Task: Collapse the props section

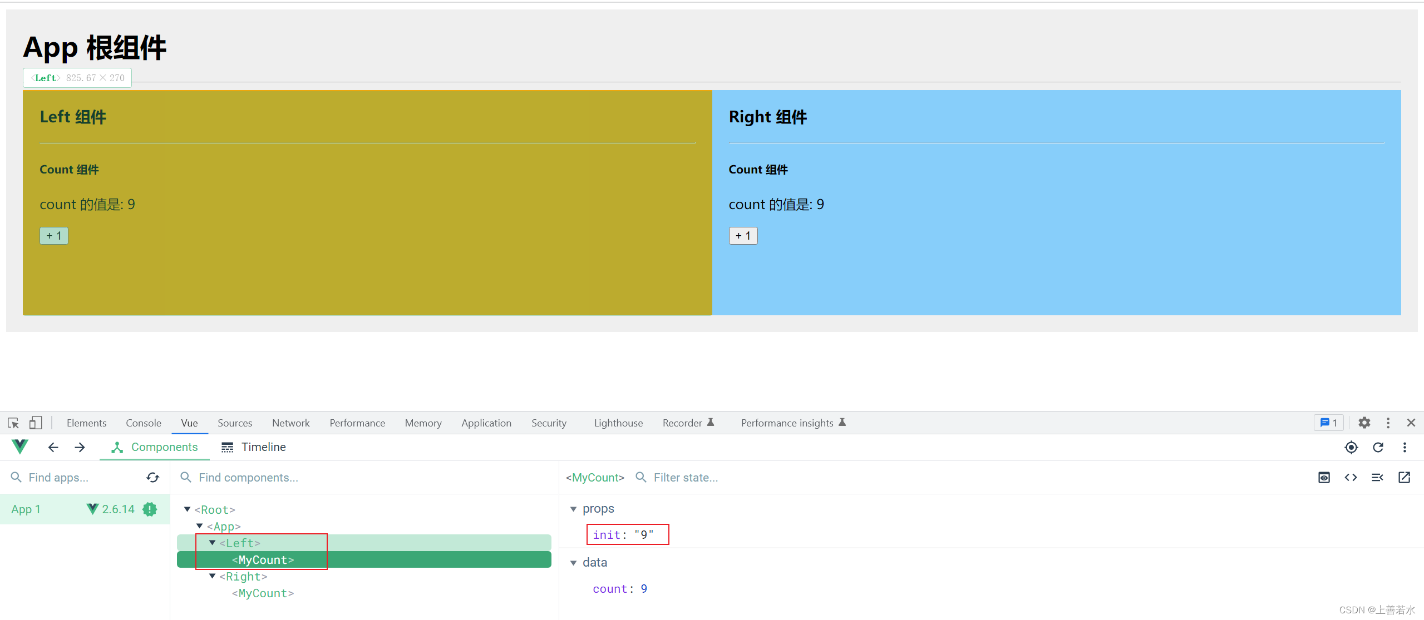Action: click(573, 509)
